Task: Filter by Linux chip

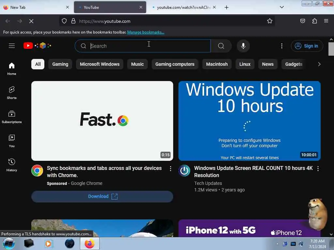Action: point(245,64)
